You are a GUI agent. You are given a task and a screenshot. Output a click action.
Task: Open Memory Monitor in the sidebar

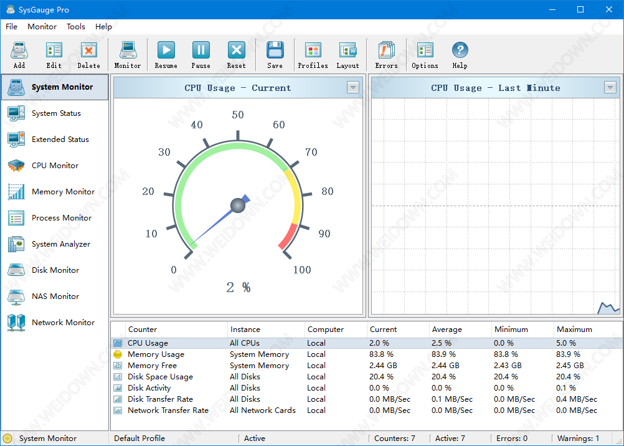[55, 191]
